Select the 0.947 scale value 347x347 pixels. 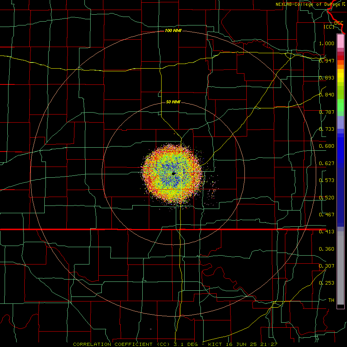click(x=327, y=61)
